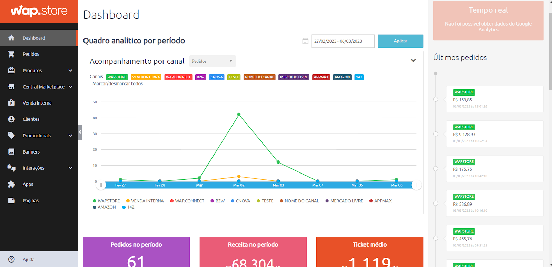Toggle the MERCADO LIVRE channel tag
The width and height of the screenshot is (552, 267).
click(x=294, y=77)
